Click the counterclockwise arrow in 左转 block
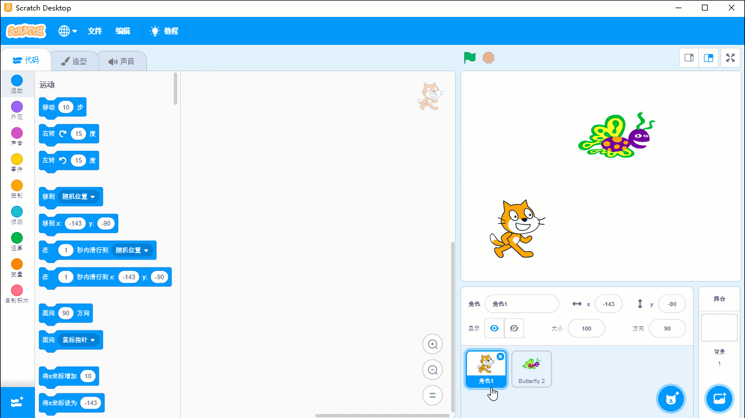Screen dimensions: 745x418 coord(63,160)
